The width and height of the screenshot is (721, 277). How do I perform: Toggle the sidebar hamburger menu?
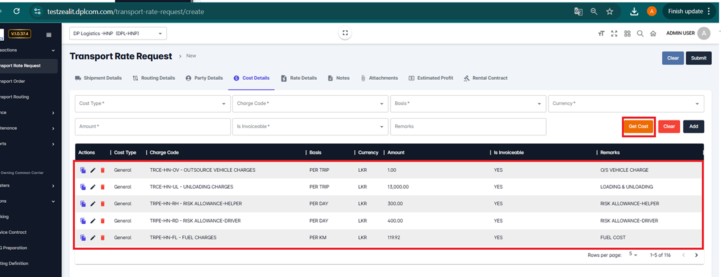click(49, 35)
